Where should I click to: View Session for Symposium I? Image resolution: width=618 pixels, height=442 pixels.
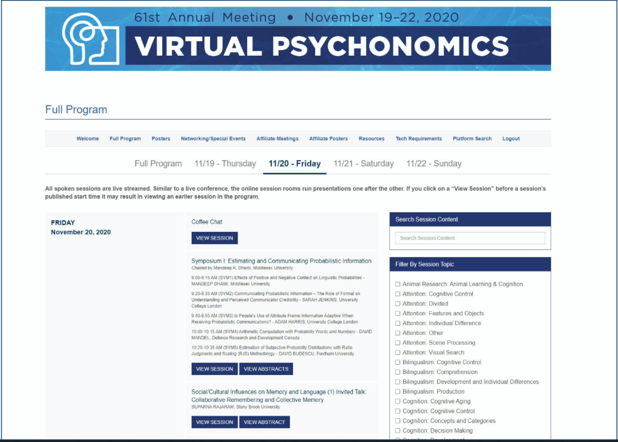click(x=215, y=369)
